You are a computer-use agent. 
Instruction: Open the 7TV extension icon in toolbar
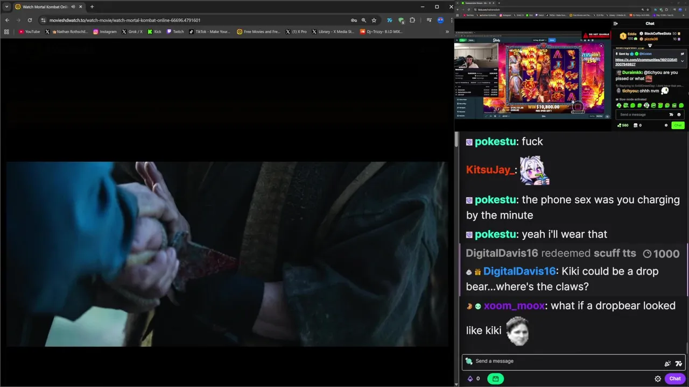pos(389,20)
